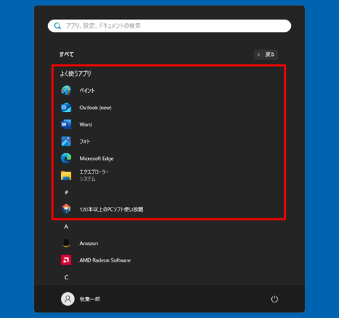Open the エクスプローラー folder icon
Screen dimensions: 339x318
(66, 176)
